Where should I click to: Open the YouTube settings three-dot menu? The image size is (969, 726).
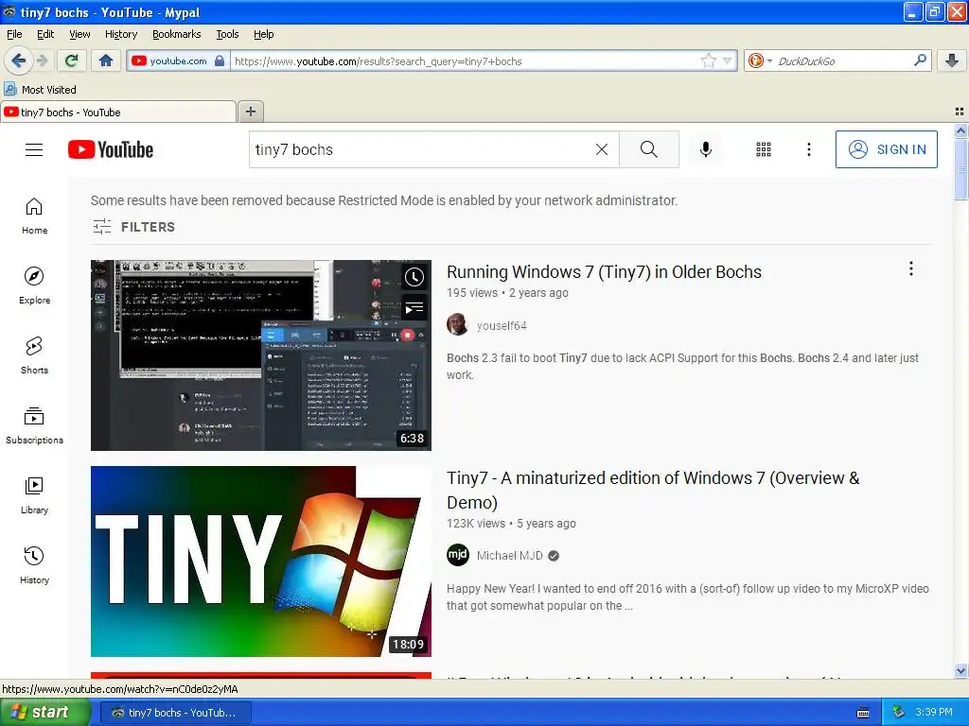tap(808, 149)
